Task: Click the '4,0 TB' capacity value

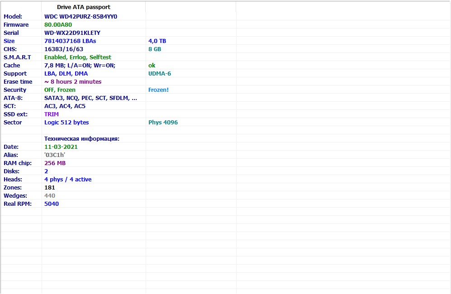Action: (x=157, y=41)
